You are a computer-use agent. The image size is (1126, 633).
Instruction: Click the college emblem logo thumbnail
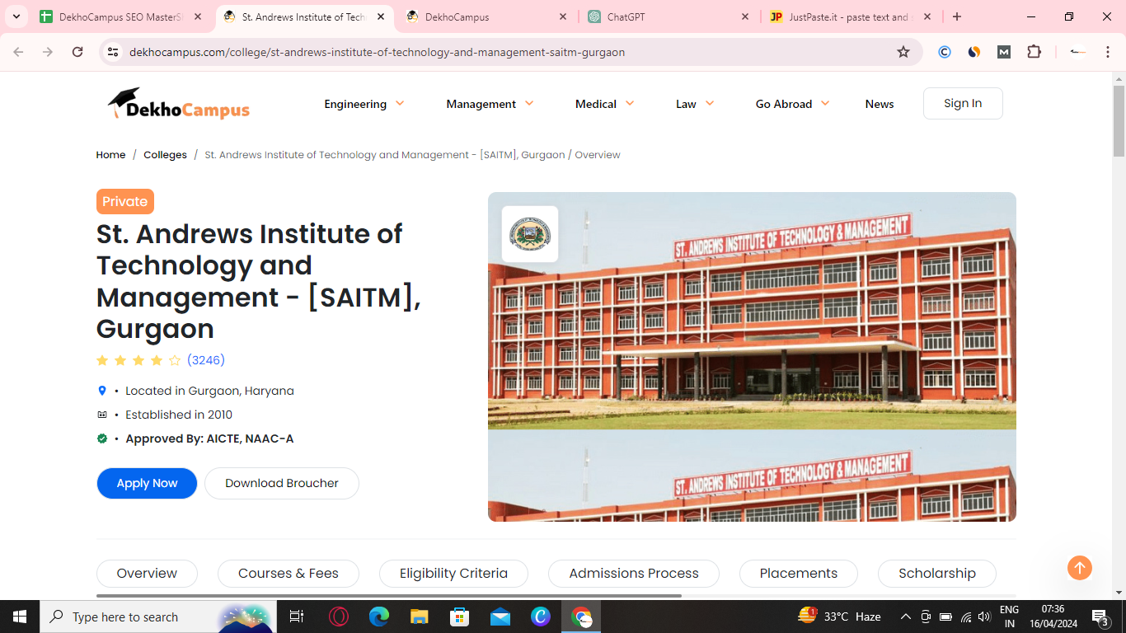(x=530, y=234)
